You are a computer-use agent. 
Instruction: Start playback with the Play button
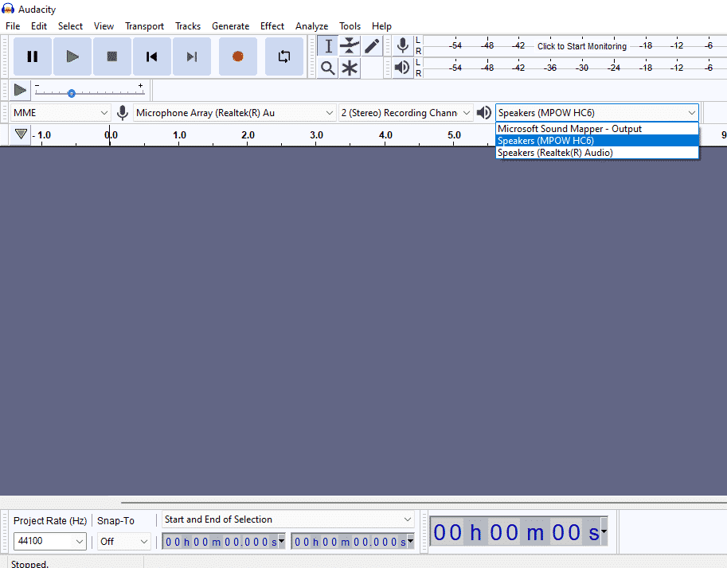click(72, 56)
